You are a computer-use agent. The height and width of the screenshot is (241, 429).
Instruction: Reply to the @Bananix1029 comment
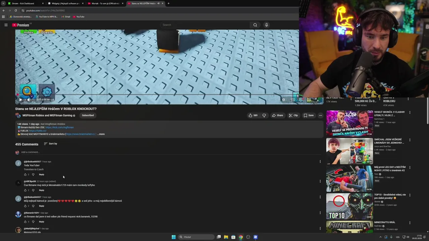pyautogui.click(x=42, y=222)
